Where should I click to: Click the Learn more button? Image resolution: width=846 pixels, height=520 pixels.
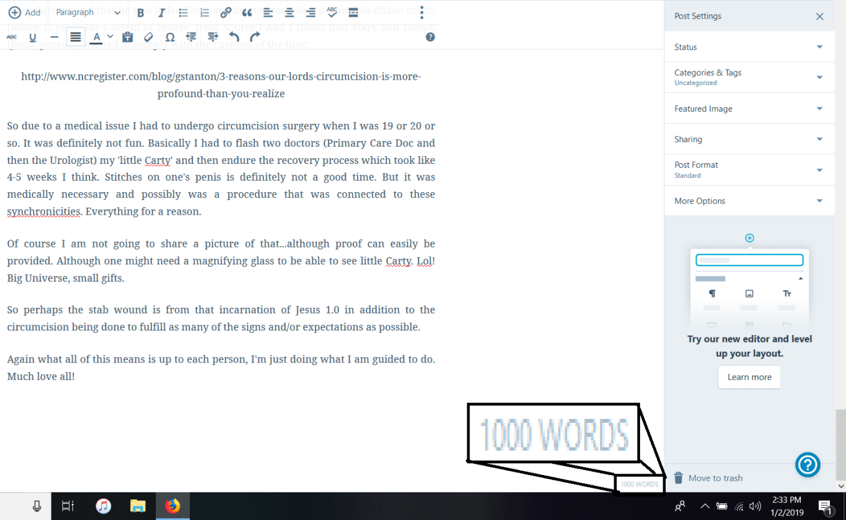pos(749,377)
